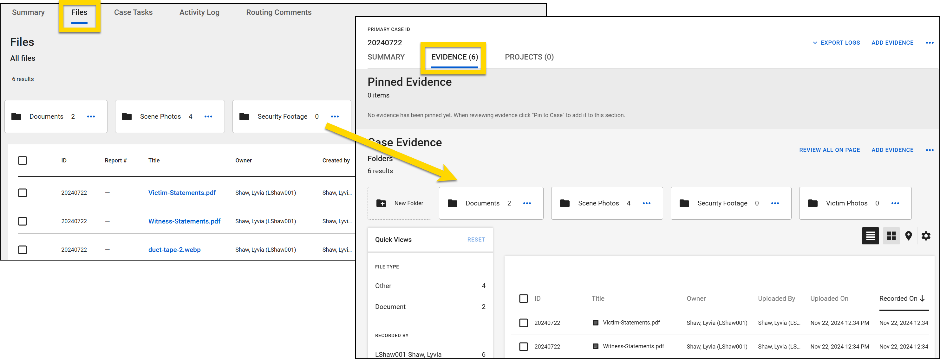
Task: Open the Documents folder icon
Action: click(453, 203)
